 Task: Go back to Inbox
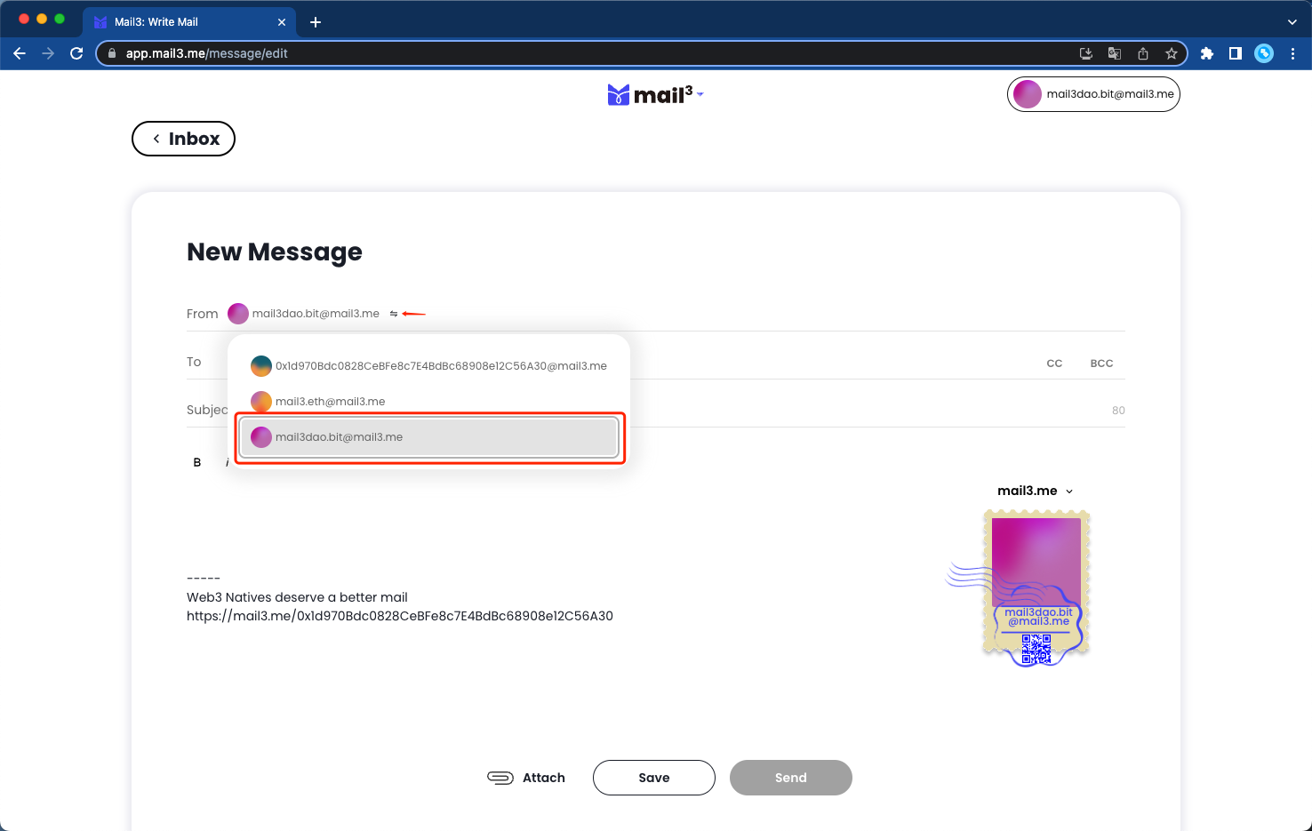coord(183,139)
